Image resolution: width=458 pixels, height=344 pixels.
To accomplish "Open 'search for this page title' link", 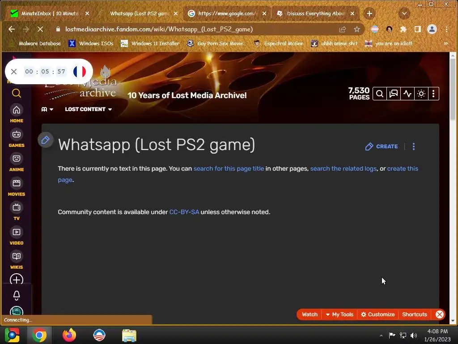I will [x=229, y=169].
